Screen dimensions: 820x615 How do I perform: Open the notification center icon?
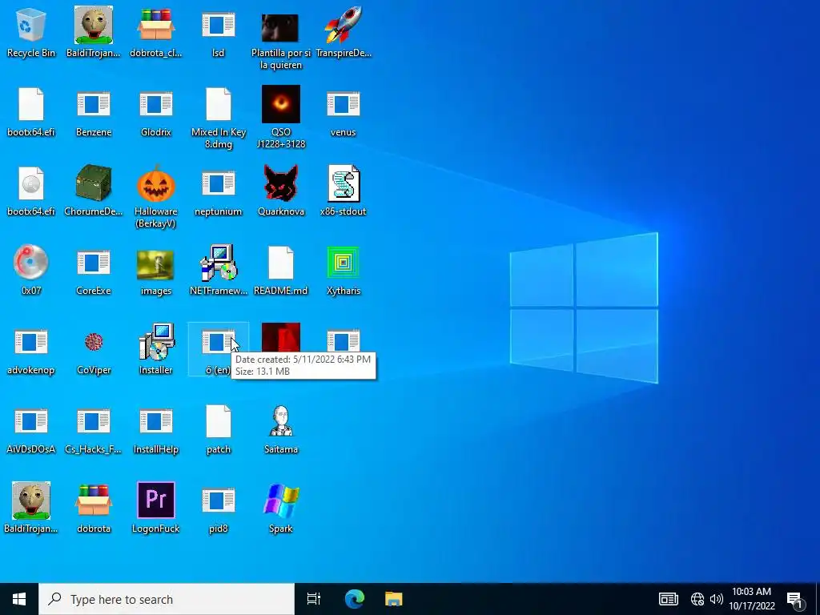tap(794, 600)
